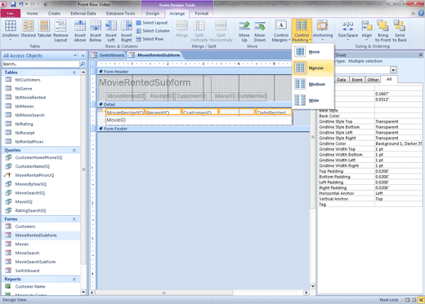
Task: Open the Switchboard document tab
Action: click(x=109, y=55)
